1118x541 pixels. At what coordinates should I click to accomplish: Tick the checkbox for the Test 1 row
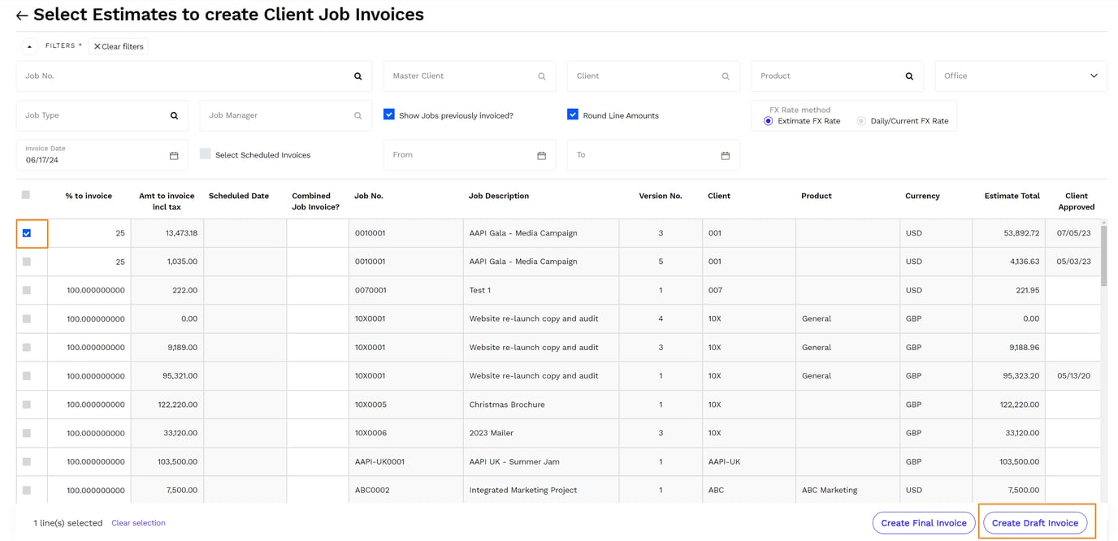[x=27, y=290]
